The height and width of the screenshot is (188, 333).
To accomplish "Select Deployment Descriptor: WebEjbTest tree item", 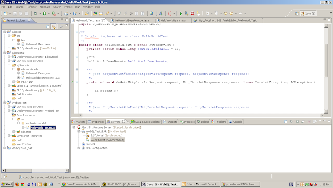I will click(x=38, y=111).
